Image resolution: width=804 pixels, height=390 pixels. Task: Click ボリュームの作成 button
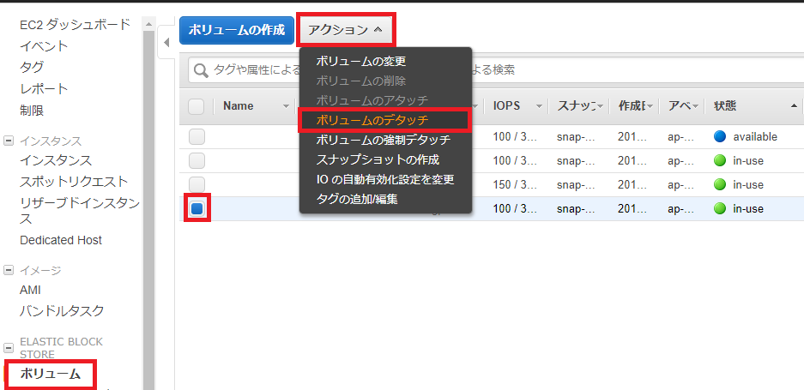[x=236, y=30]
